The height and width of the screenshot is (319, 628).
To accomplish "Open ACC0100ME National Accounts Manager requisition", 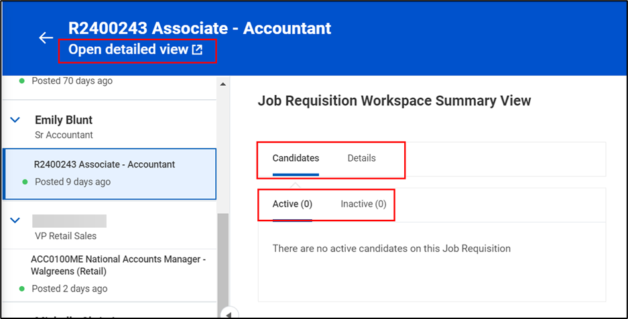I will (118, 265).
